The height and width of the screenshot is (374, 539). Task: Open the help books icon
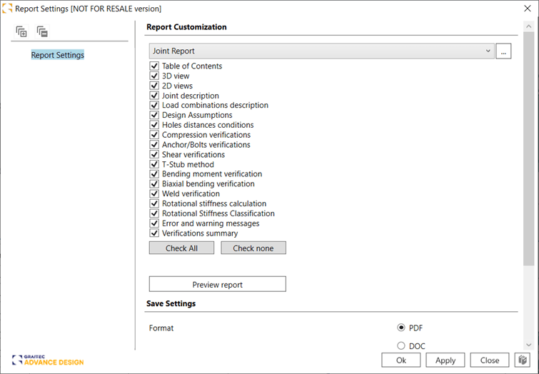click(523, 360)
